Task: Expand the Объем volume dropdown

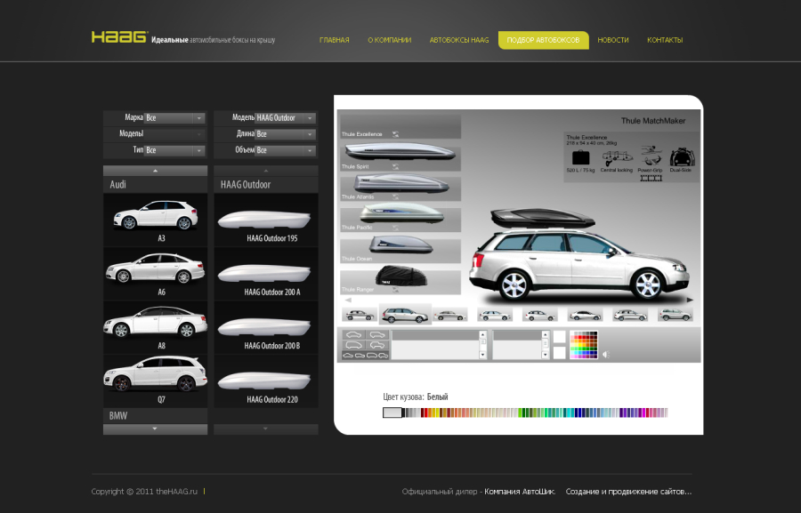Action: [x=285, y=150]
